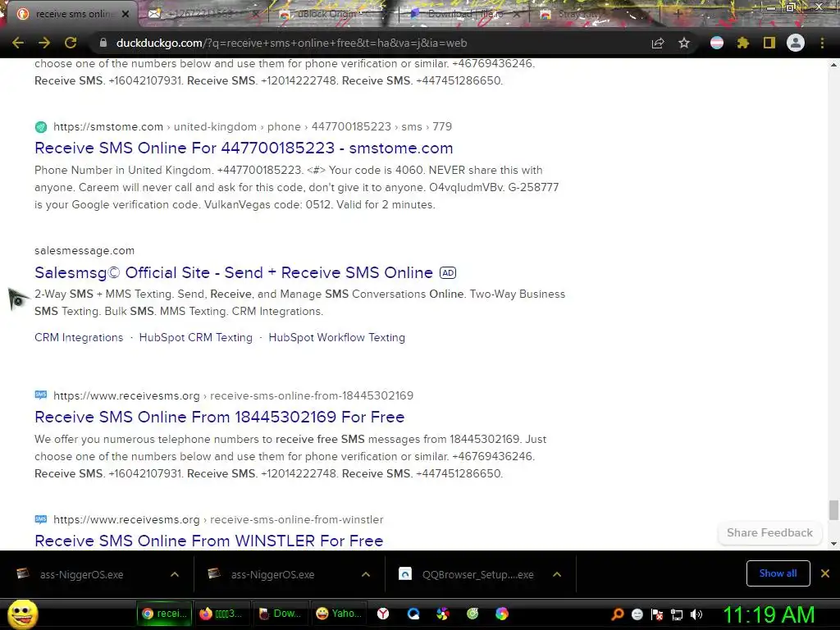
Task: Switch to the uBlock Origin tab
Action: (326, 14)
